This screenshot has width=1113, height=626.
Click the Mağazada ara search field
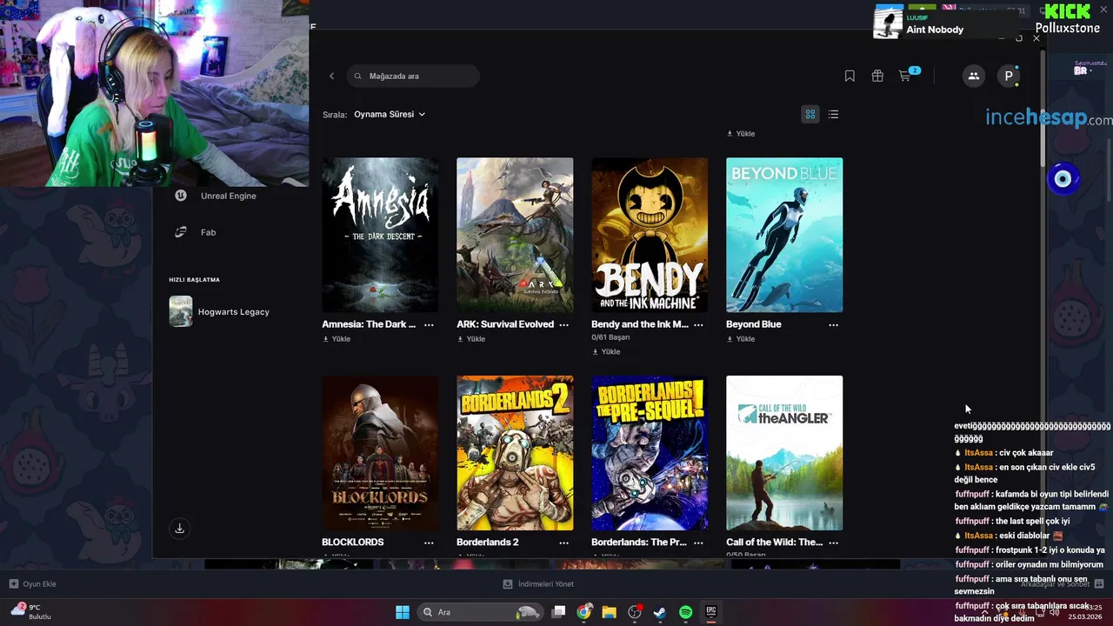(x=413, y=77)
